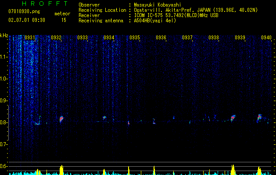The width and height of the screenshot is (276, 175).
Task: Click the yellow power peak below 0932
Action: pyautogui.click(x=61, y=170)
